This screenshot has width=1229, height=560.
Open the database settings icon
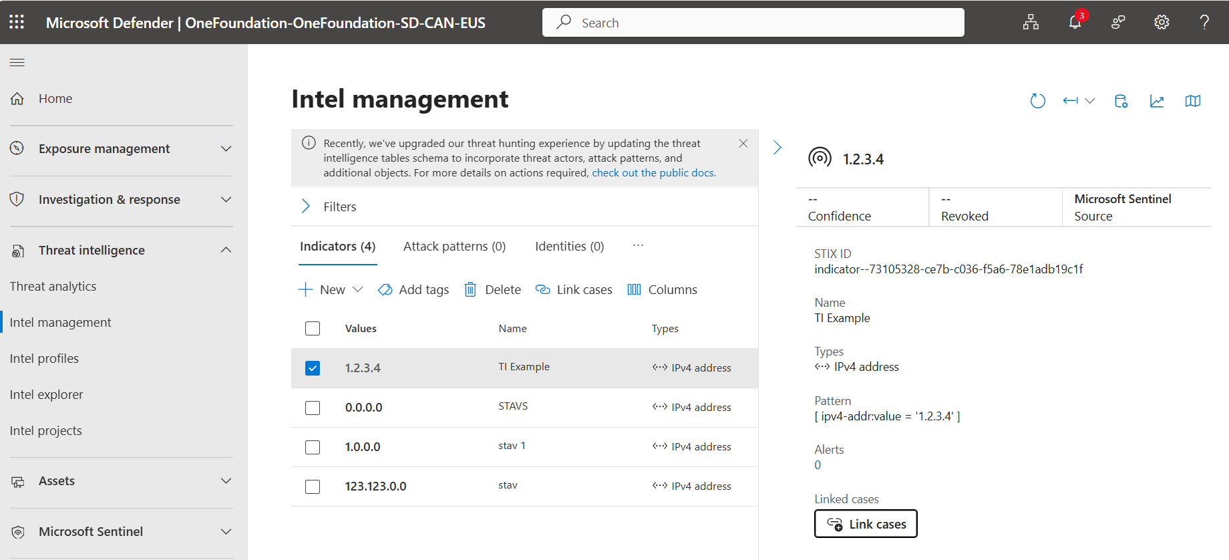pos(1121,101)
